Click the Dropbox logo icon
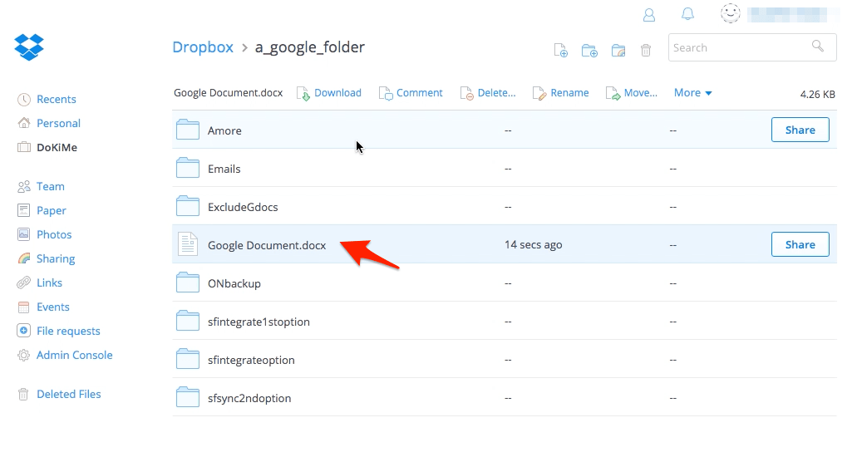The image size is (857, 452). (x=29, y=47)
